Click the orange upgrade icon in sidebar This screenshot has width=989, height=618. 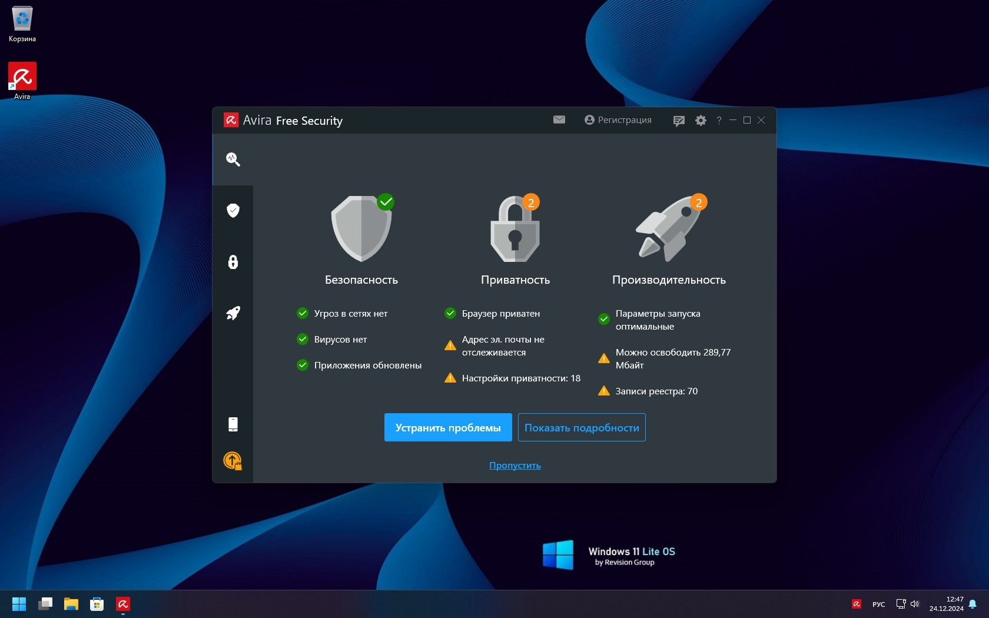pos(233,461)
